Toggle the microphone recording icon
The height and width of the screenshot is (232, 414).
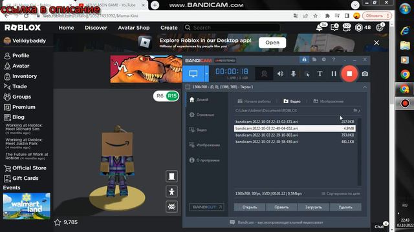click(293, 74)
